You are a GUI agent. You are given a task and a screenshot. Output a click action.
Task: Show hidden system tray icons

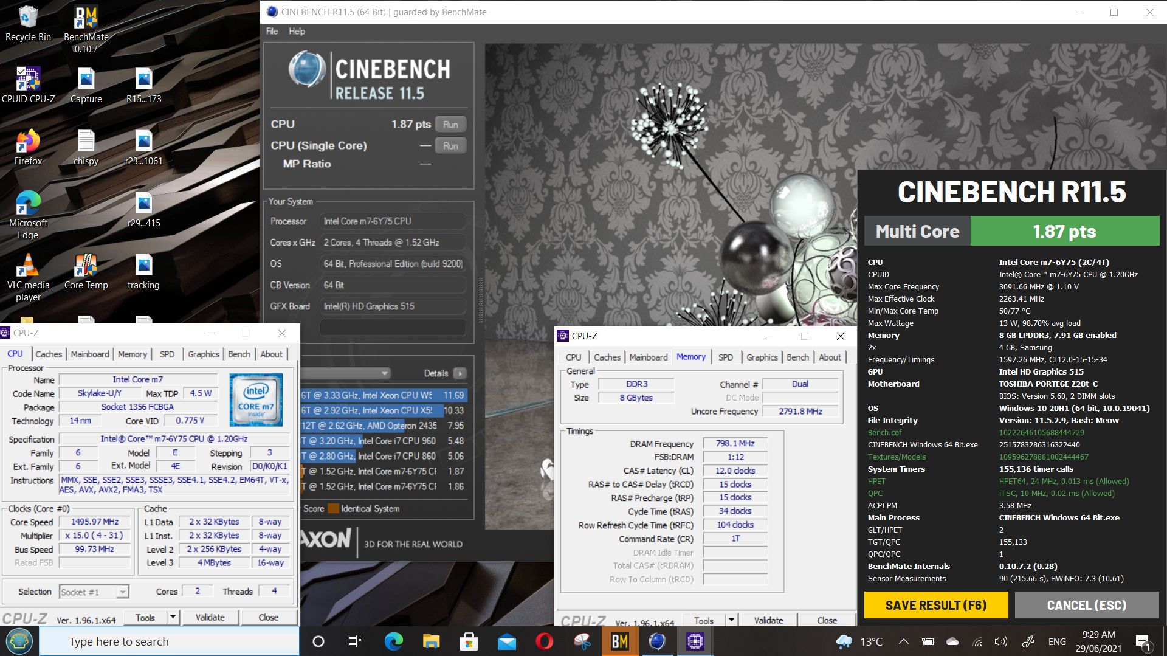[904, 641]
